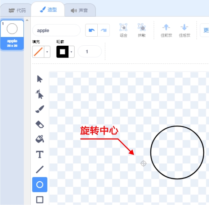Screen dimensions: 209x205
Task: Click the black outline color swatch
Action: [x=62, y=52]
